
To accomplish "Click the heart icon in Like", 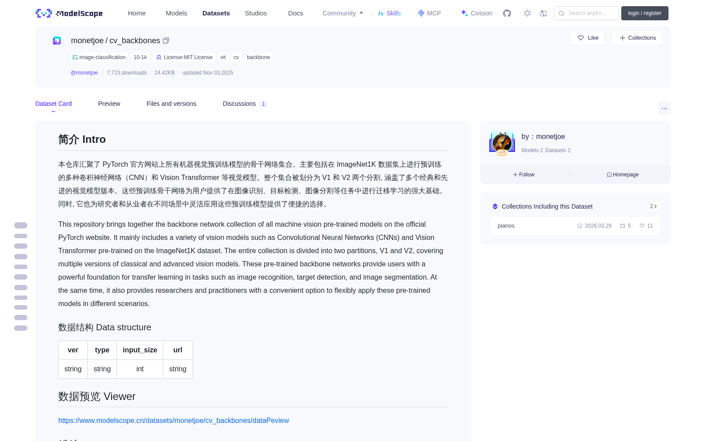I will tap(581, 38).
